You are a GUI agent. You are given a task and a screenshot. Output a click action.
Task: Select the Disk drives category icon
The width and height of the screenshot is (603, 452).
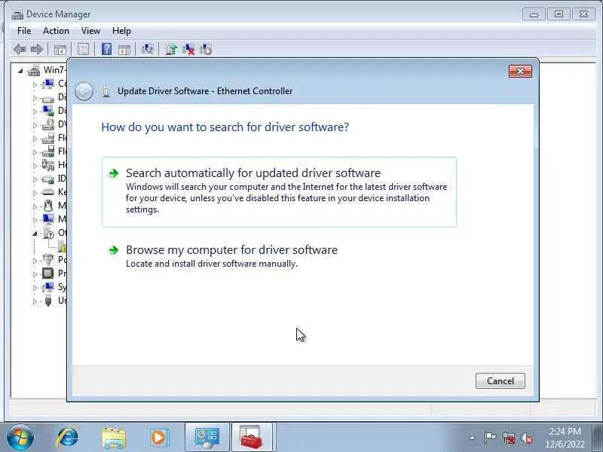(48, 98)
